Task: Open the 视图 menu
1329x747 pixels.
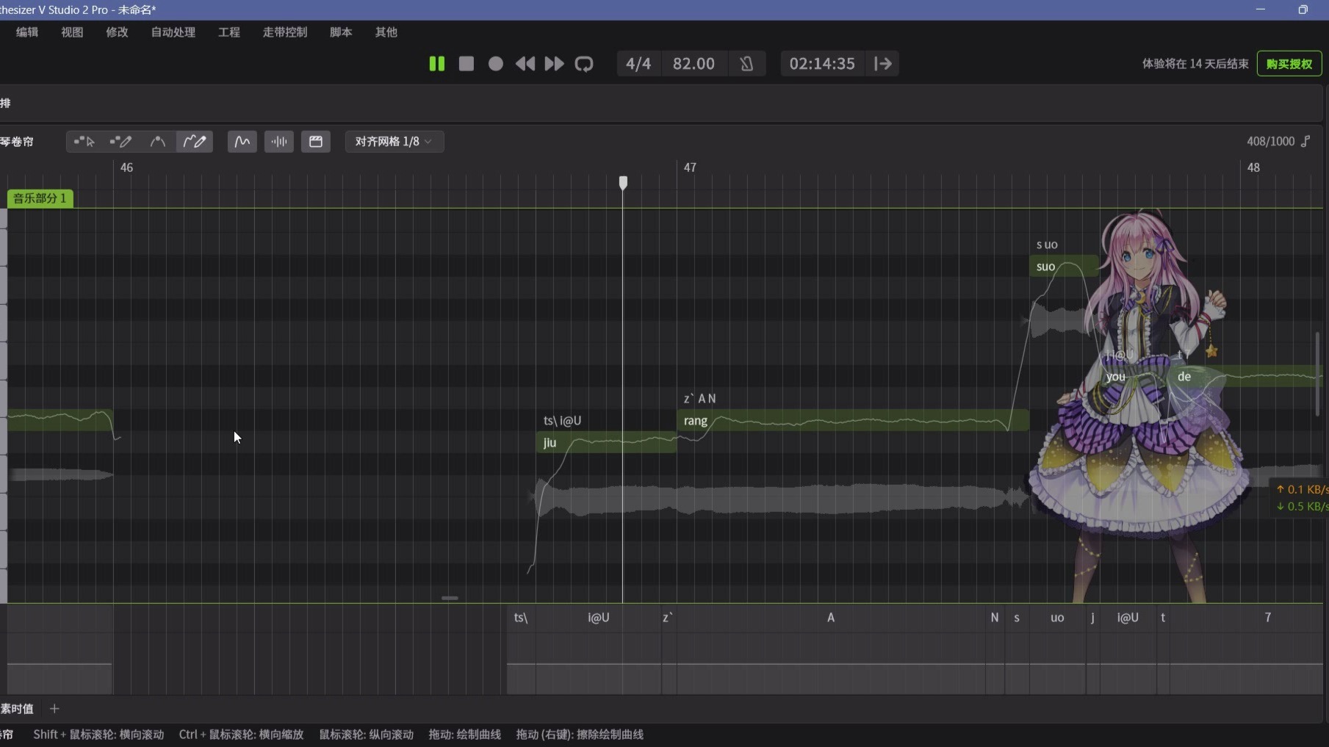Action: pyautogui.click(x=72, y=32)
